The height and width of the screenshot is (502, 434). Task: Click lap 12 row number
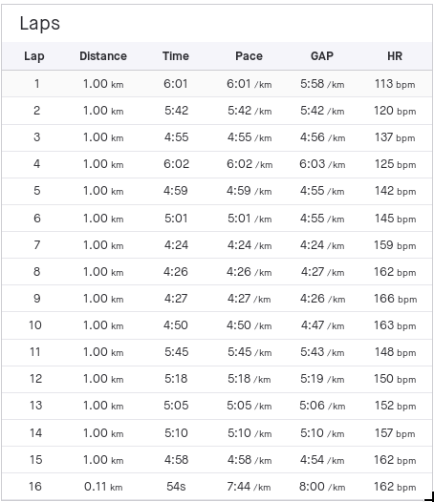coord(35,379)
